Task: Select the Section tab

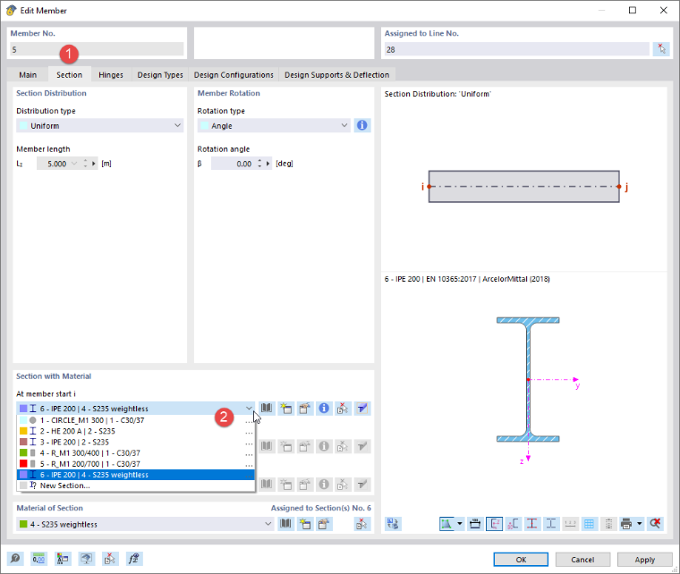Action: tap(70, 75)
